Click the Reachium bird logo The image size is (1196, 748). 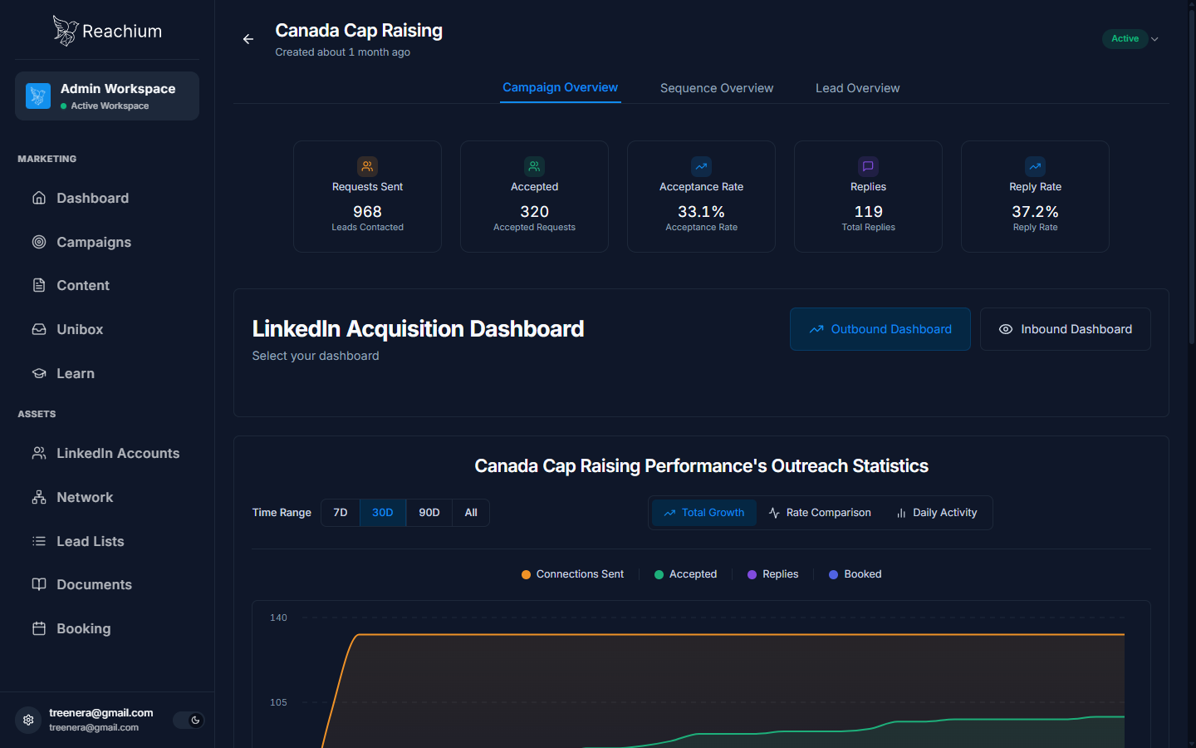[x=65, y=31]
